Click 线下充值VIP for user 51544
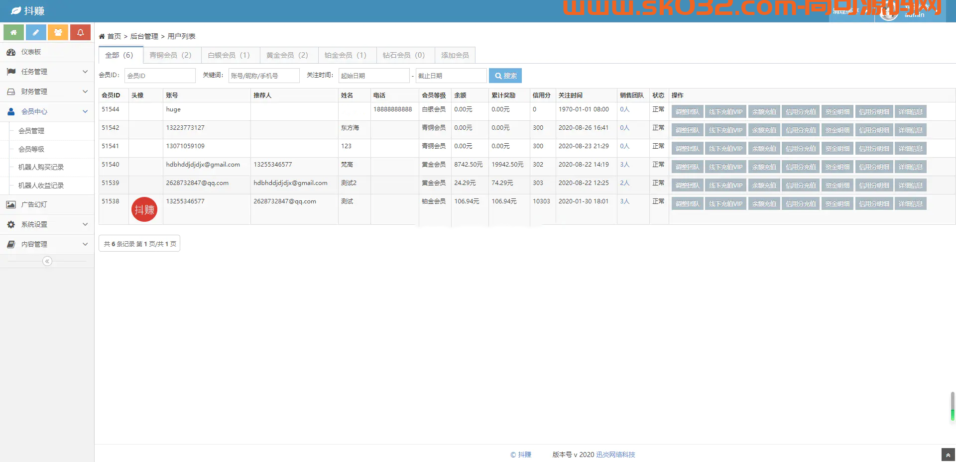 tap(725, 112)
